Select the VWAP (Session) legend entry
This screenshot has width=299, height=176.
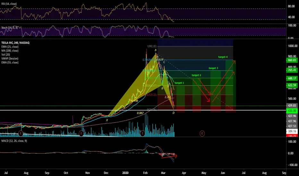click(10, 59)
